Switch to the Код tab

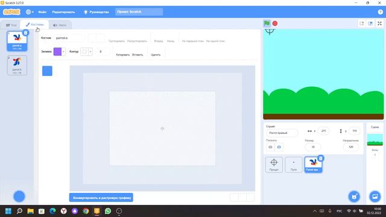(x=11, y=25)
